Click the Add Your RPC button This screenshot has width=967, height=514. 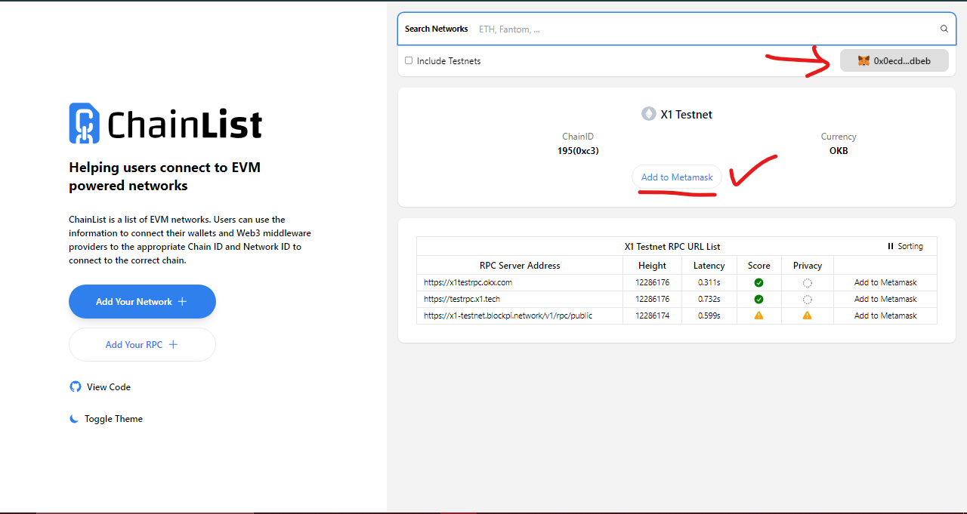pyautogui.click(x=142, y=345)
